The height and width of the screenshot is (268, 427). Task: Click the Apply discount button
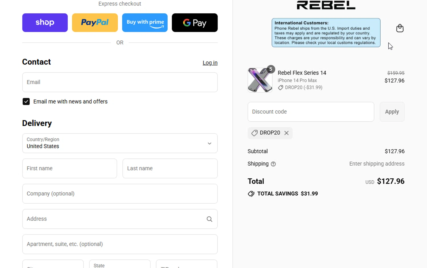(392, 112)
